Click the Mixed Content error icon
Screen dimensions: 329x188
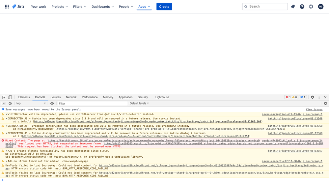[3, 141]
